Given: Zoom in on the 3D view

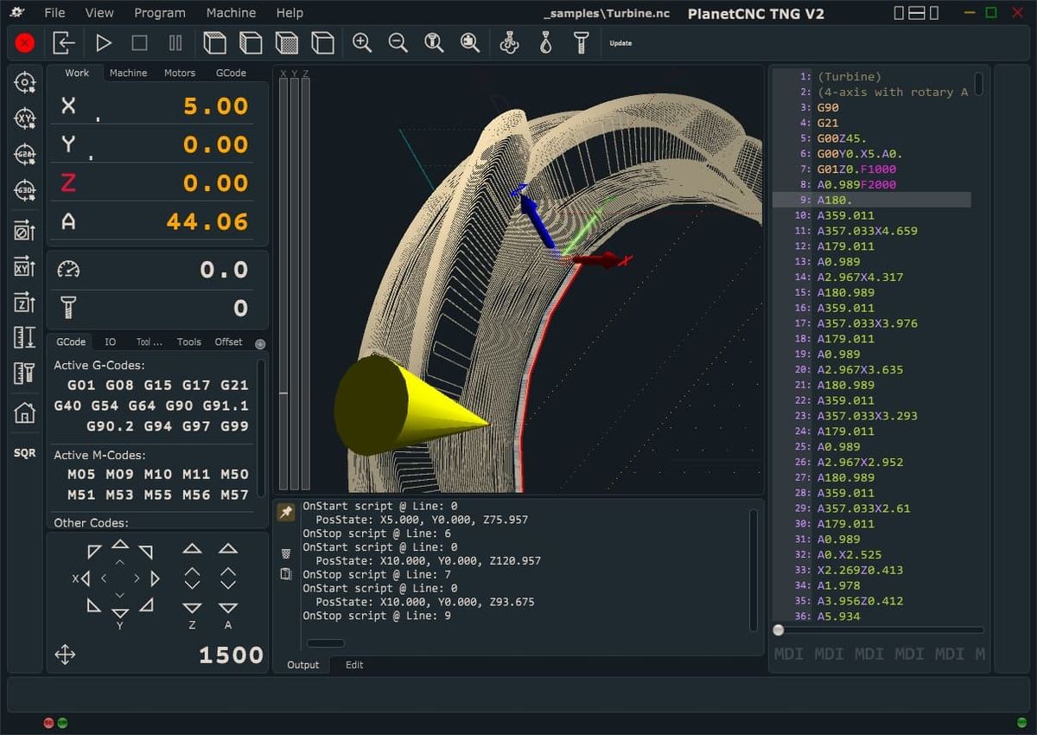Looking at the screenshot, I should point(362,43).
